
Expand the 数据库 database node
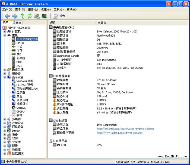click(5, 150)
